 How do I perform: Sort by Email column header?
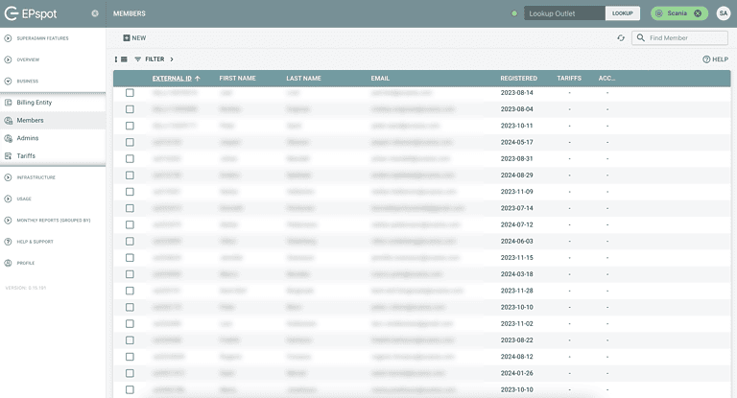coord(380,79)
